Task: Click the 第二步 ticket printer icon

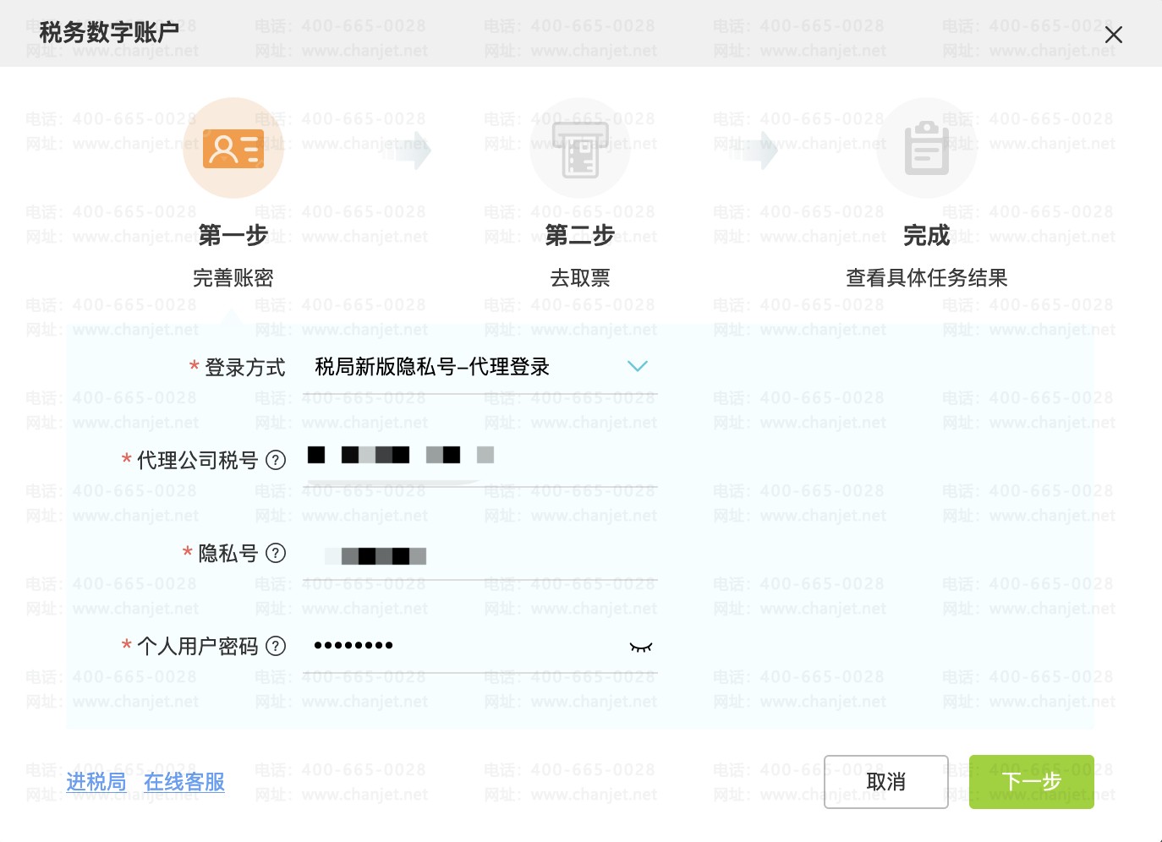Action: (x=580, y=149)
